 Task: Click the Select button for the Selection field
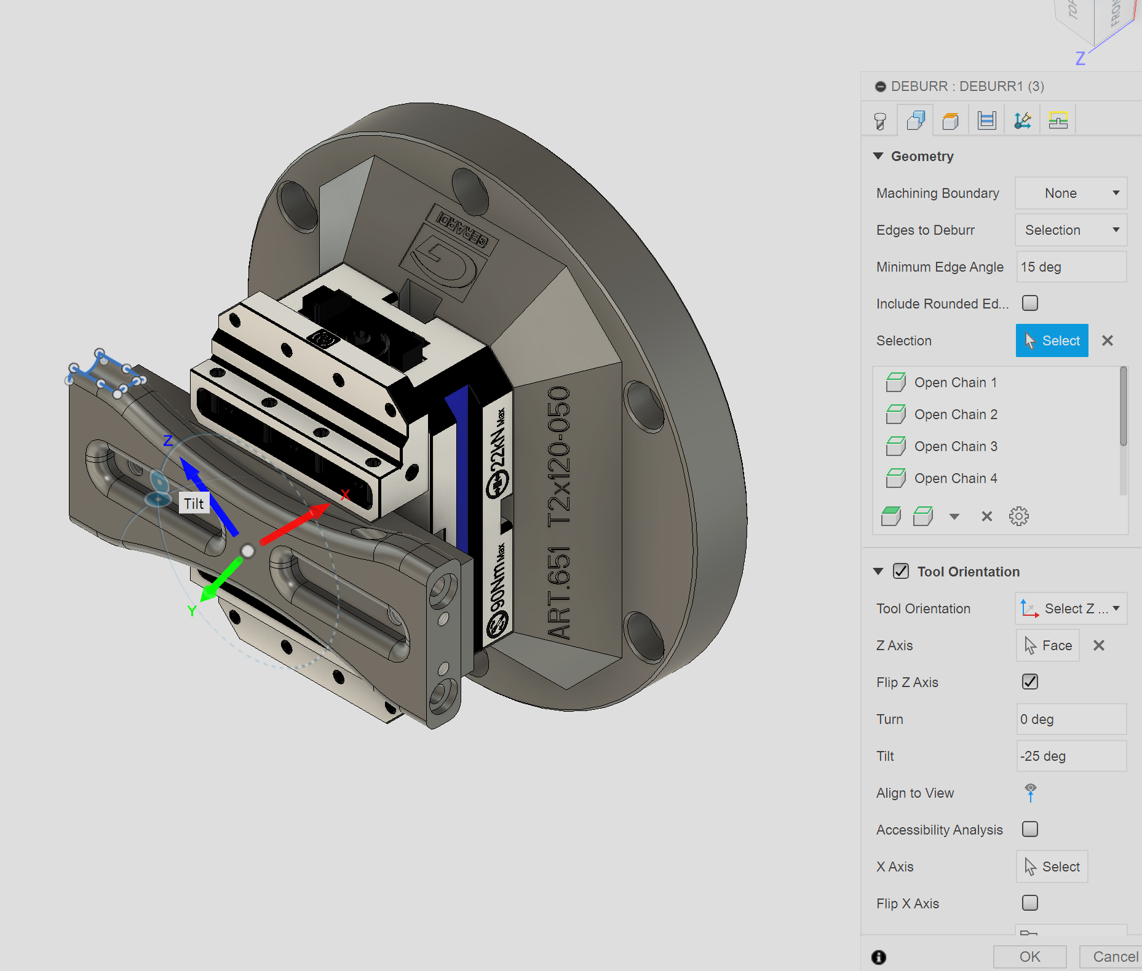[x=1052, y=340]
